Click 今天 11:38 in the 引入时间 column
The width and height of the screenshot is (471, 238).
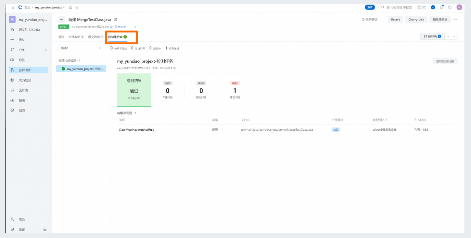tap(421, 129)
